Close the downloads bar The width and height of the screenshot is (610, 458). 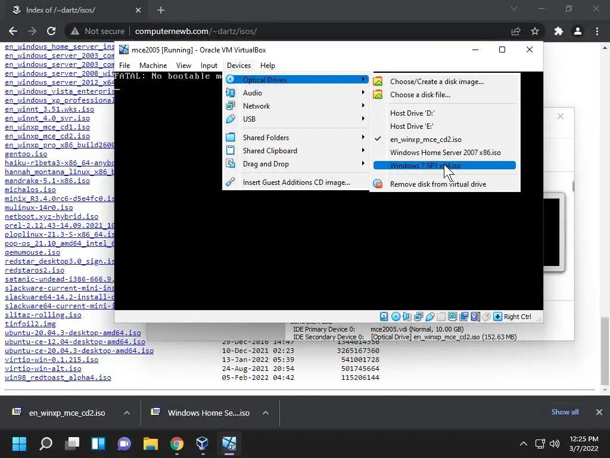tap(599, 412)
